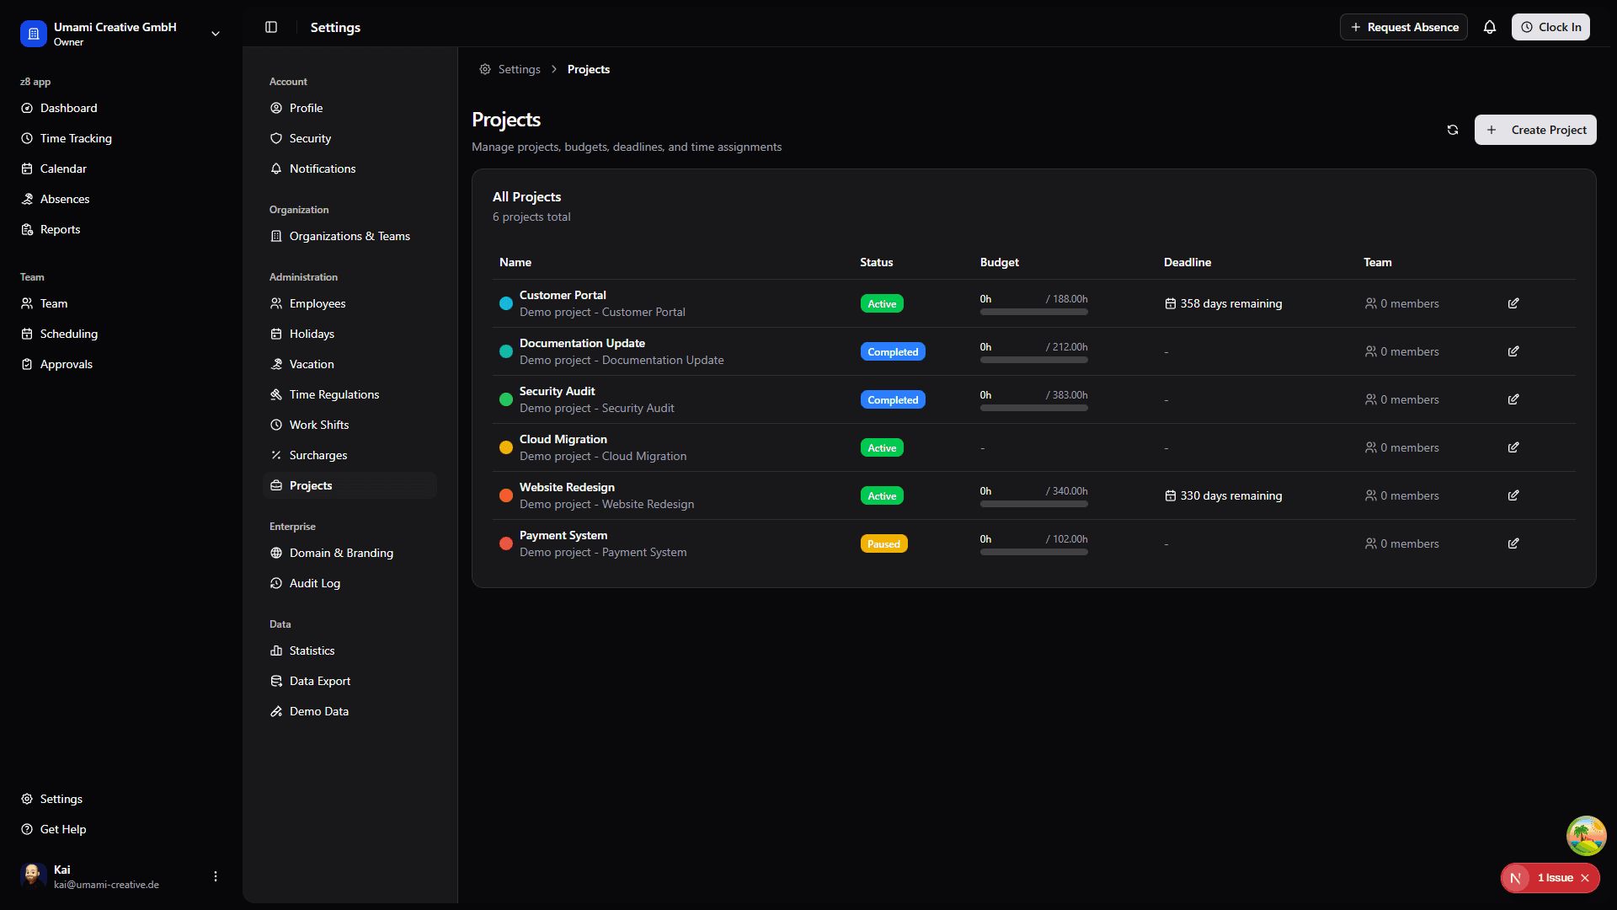Select the Time Tracking sidebar icon
Screen dimensions: 1617x910
tap(26, 138)
